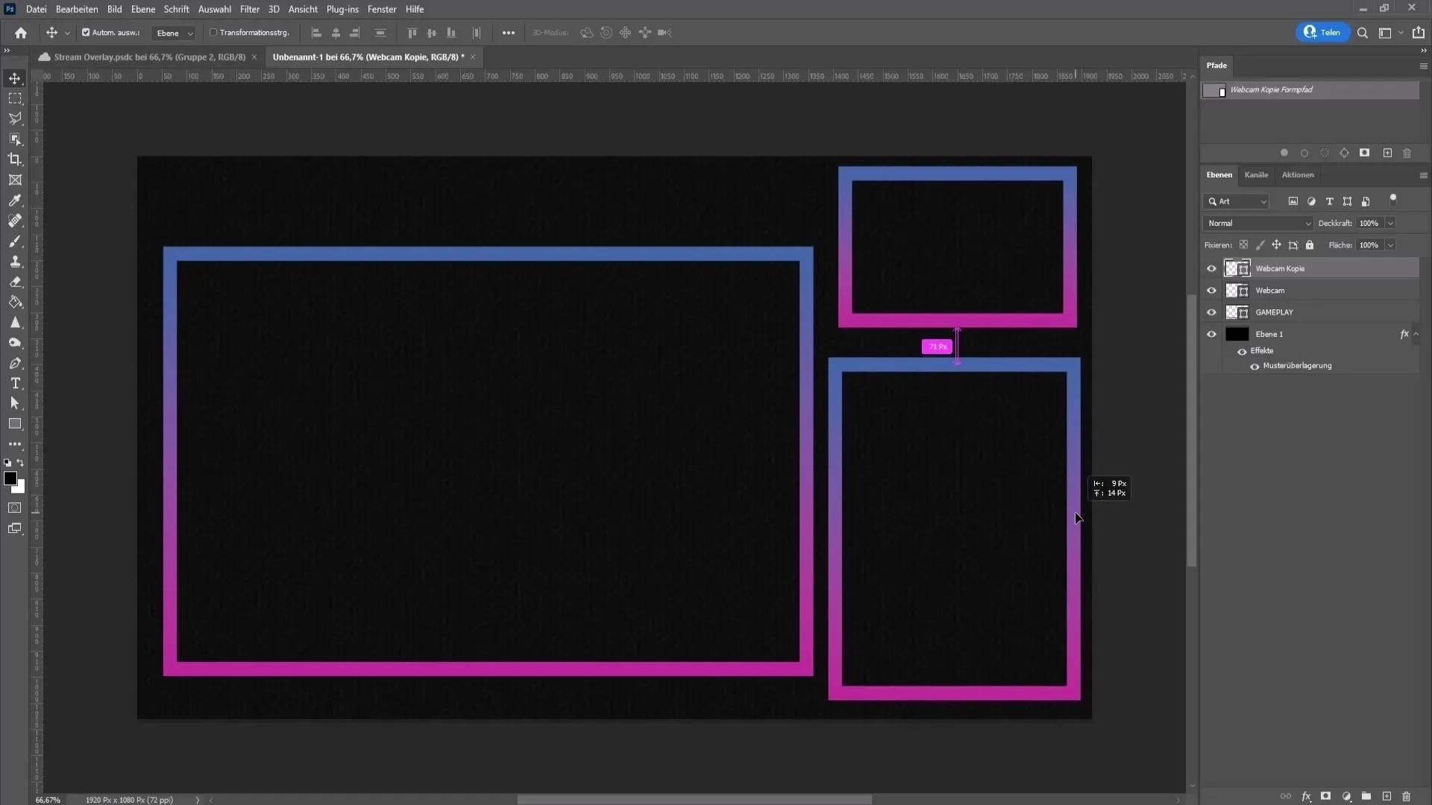Hide the Webcam layer
1432x805 pixels.
[1211, 291]
